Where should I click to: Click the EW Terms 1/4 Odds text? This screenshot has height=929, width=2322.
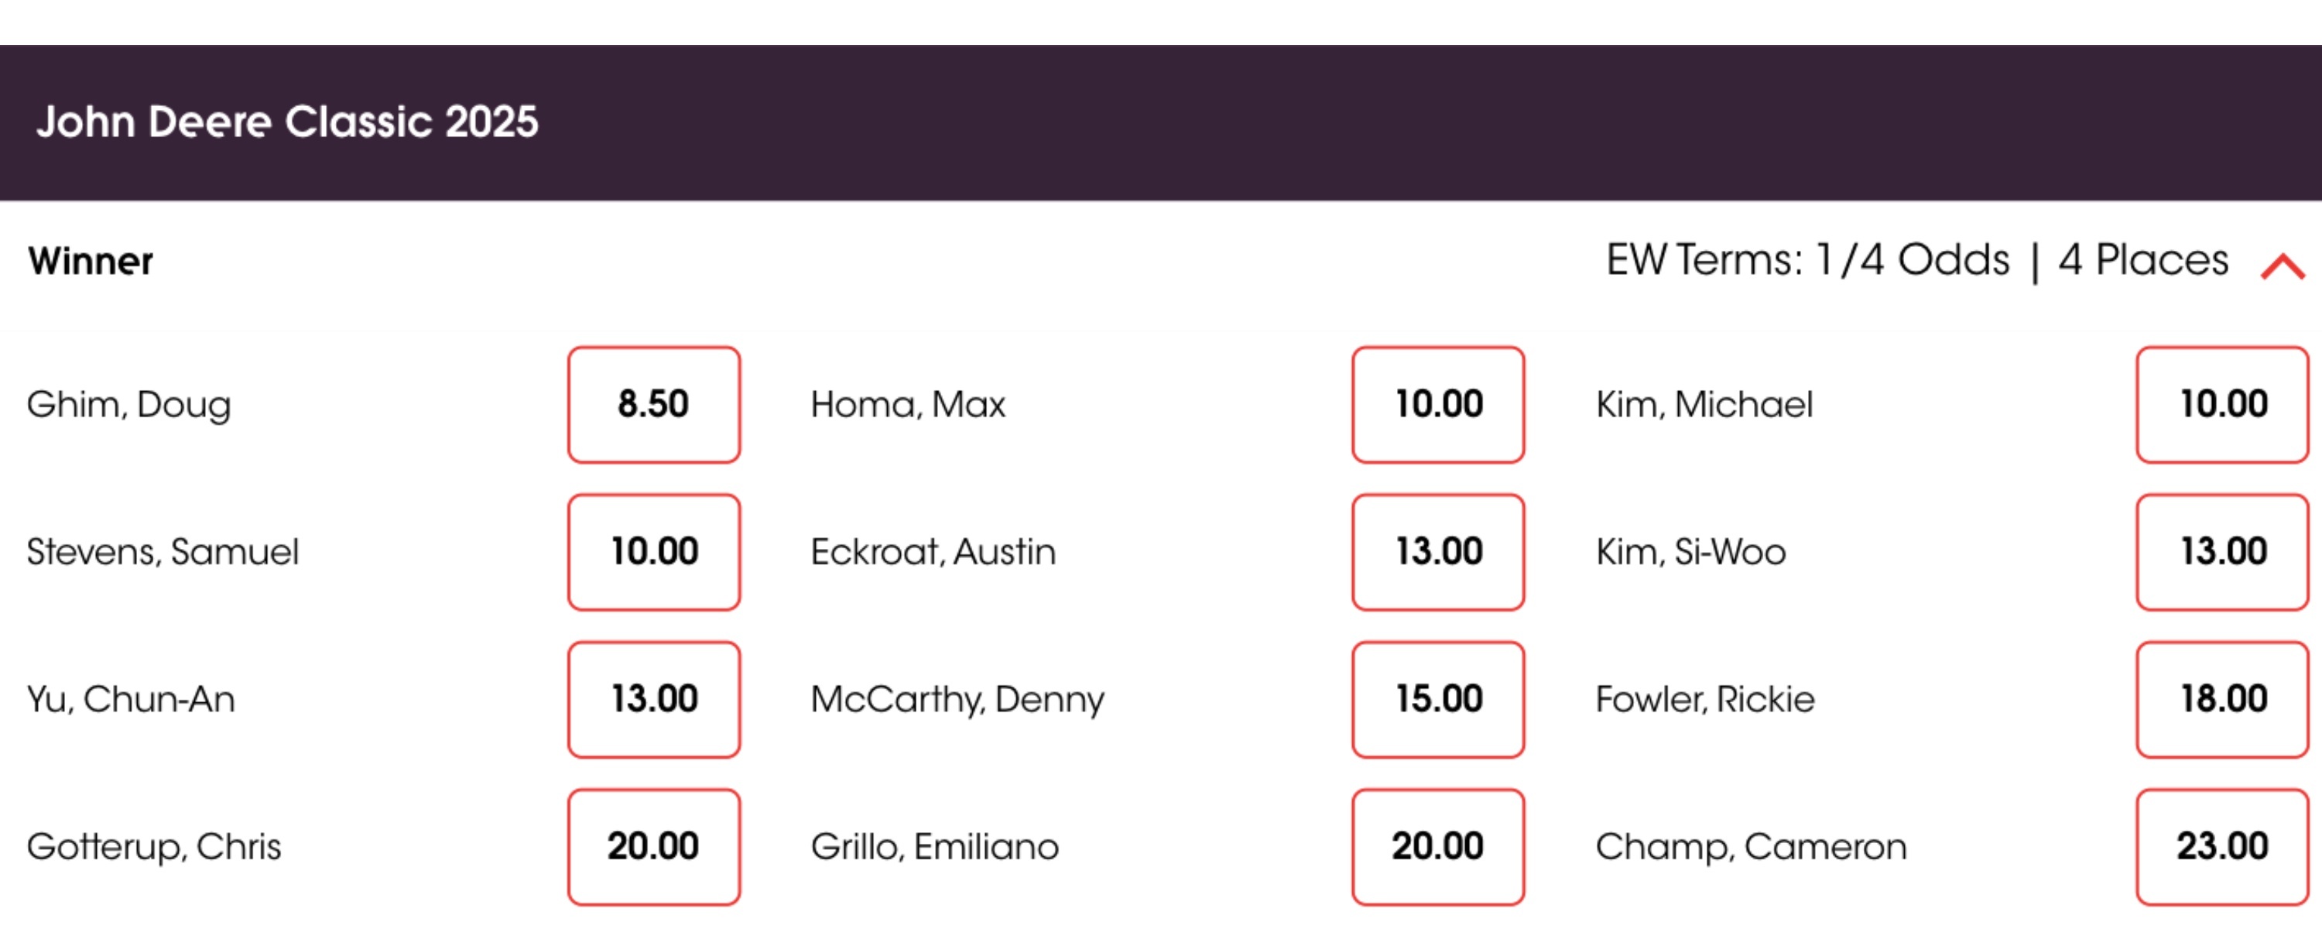coord(1807,260)
